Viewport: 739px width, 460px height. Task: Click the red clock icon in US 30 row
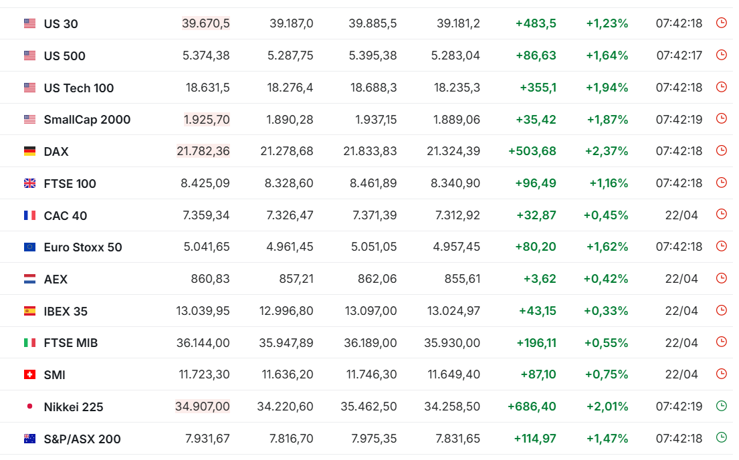point(721,23)
